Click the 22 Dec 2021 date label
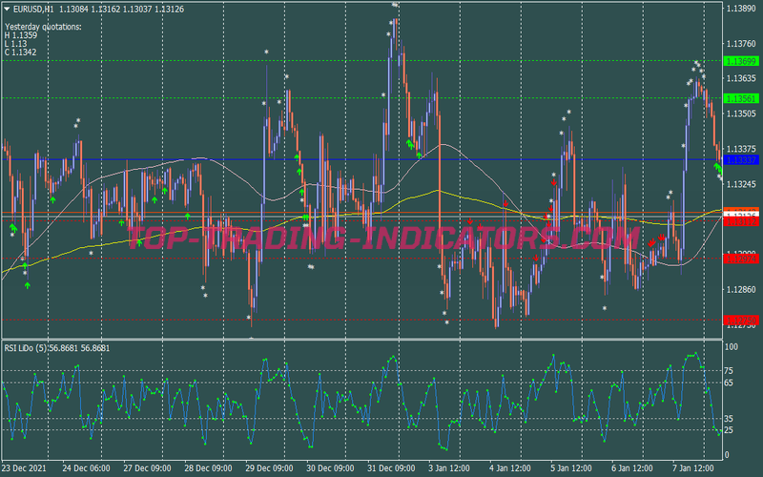Viewport: 763px width, 477px height. click(25, 468)
